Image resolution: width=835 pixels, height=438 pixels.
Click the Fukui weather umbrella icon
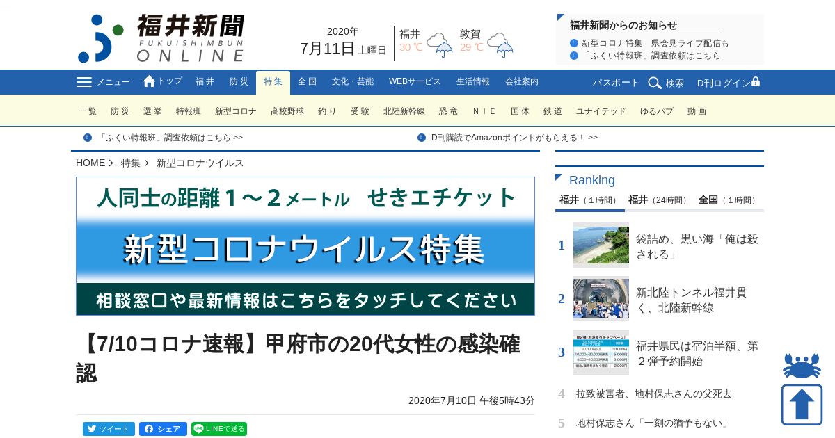coord(440,44)
